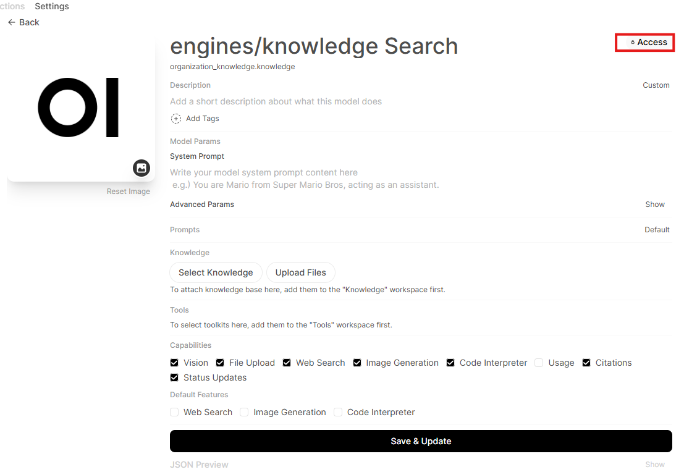Viewport: 684px width, 472px height.
Task: Open the Settings tab
Action: pos(52,6)
